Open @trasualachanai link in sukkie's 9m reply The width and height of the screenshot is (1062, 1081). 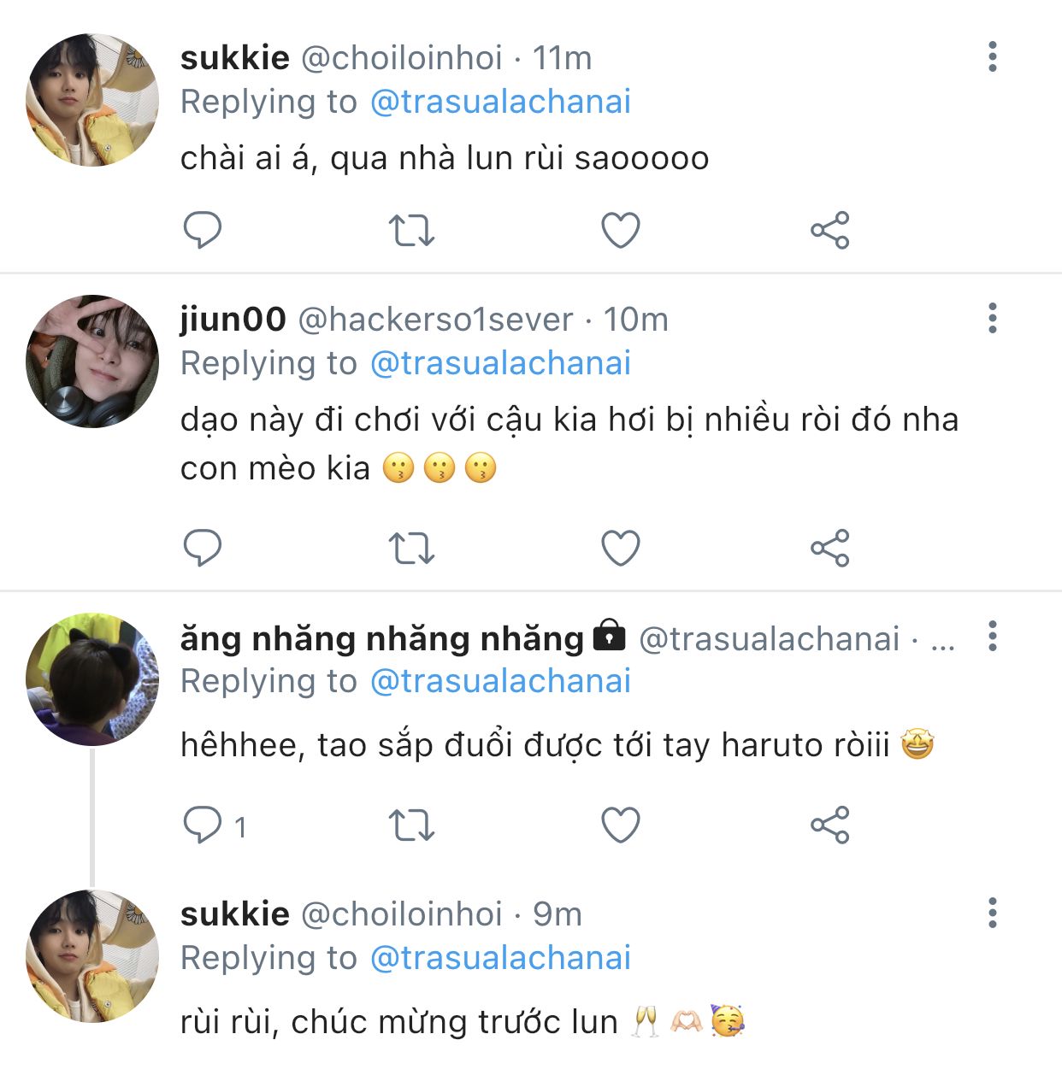click(500, 958)
